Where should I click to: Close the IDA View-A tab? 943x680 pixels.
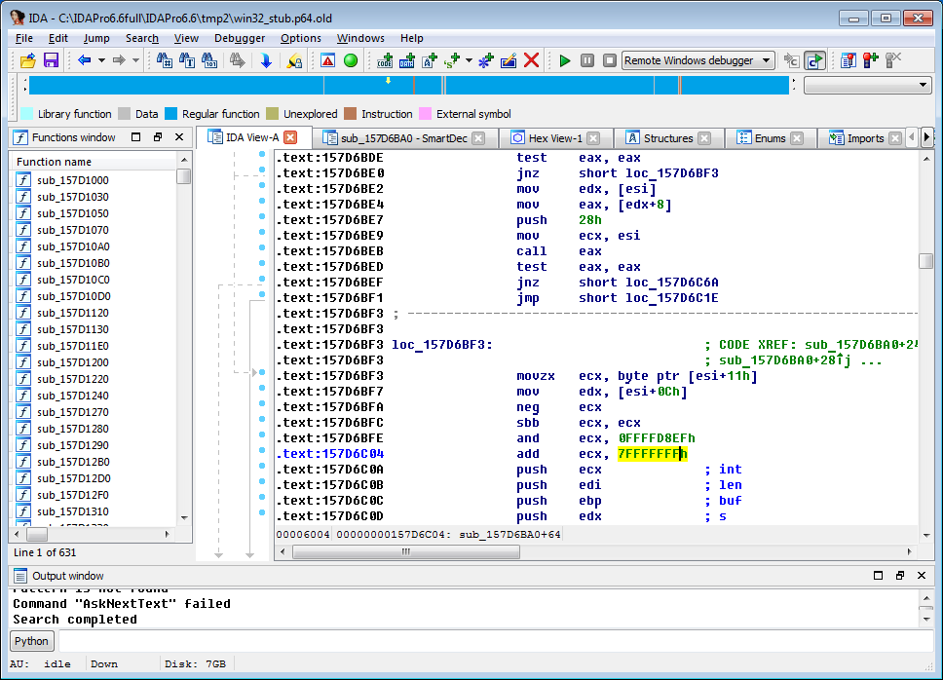[x=289, y=138]
